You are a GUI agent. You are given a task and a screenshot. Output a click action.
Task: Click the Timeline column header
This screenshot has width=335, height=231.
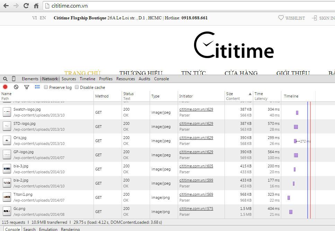click(x=298, y=96)
